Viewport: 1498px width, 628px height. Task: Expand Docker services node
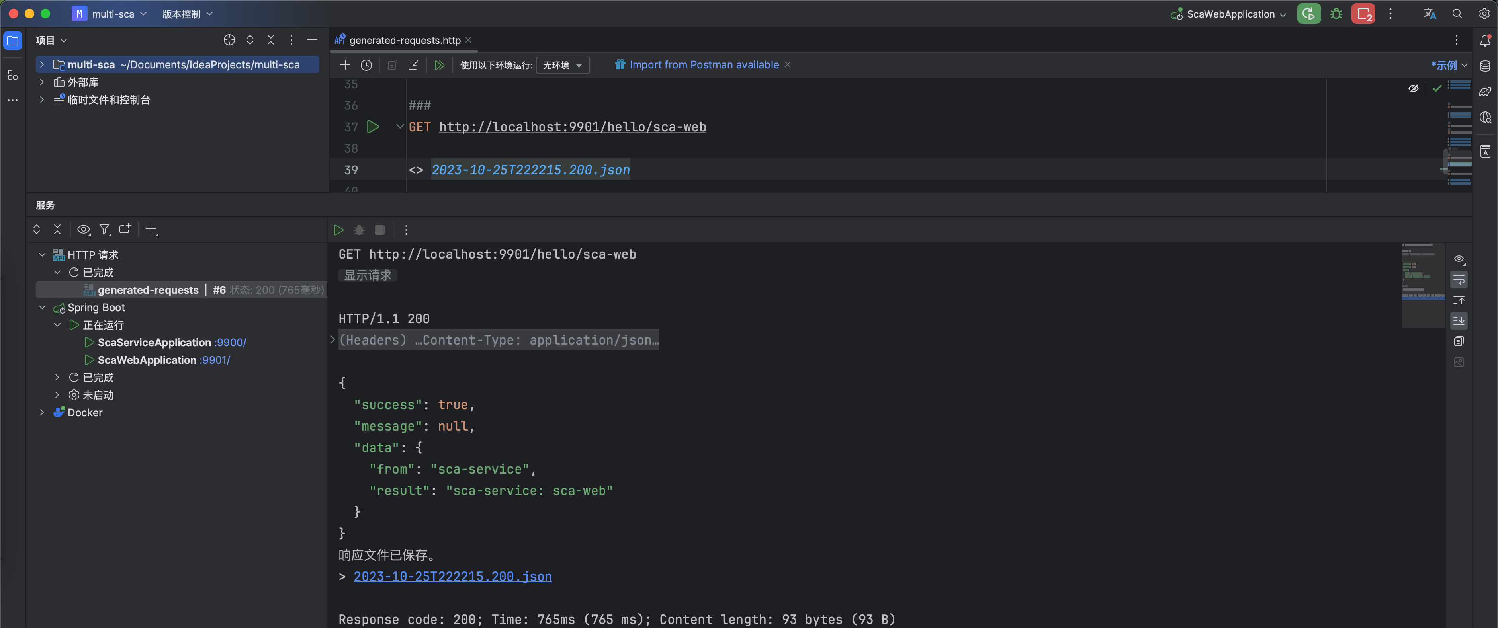[x=42, y=412]
